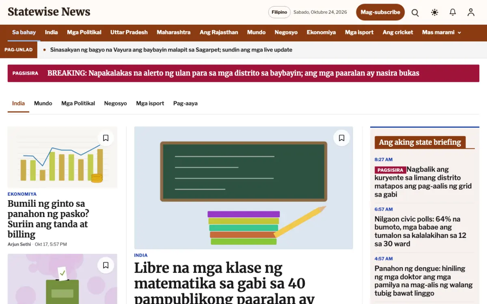Viewport: 487px width, 304px height.
Task: Click the 4:57 AM briefing timestamp
Action: tap(384, 259)
